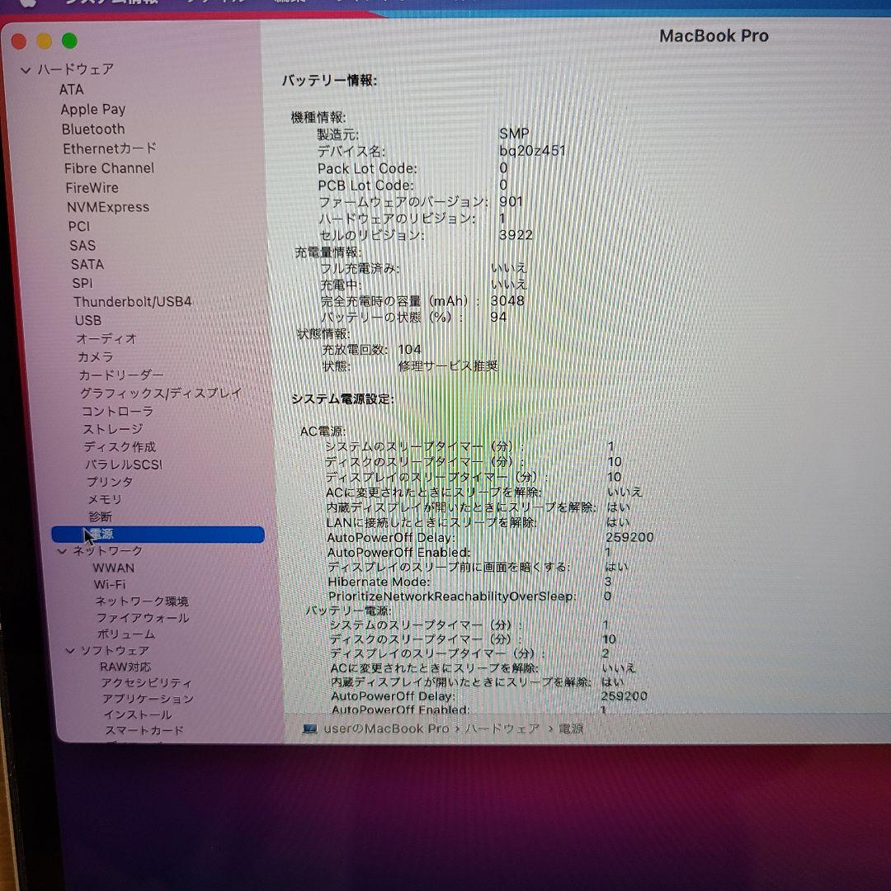Image resolution: width=891 pixels, height=891 pixels.
Task: Open the Apple Pay sidebar entry
Action: pyautogui.click(x=93, y=109)
